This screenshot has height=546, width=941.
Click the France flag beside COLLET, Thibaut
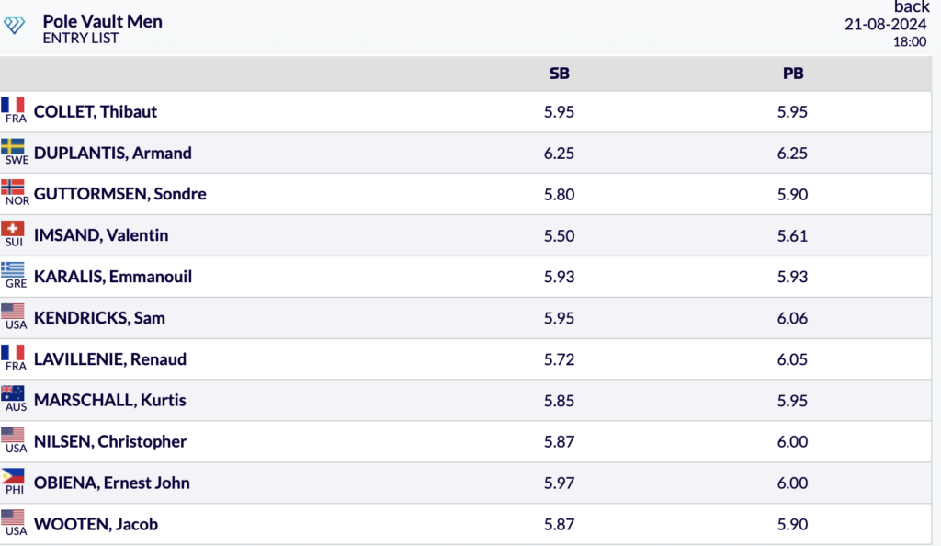13,105
